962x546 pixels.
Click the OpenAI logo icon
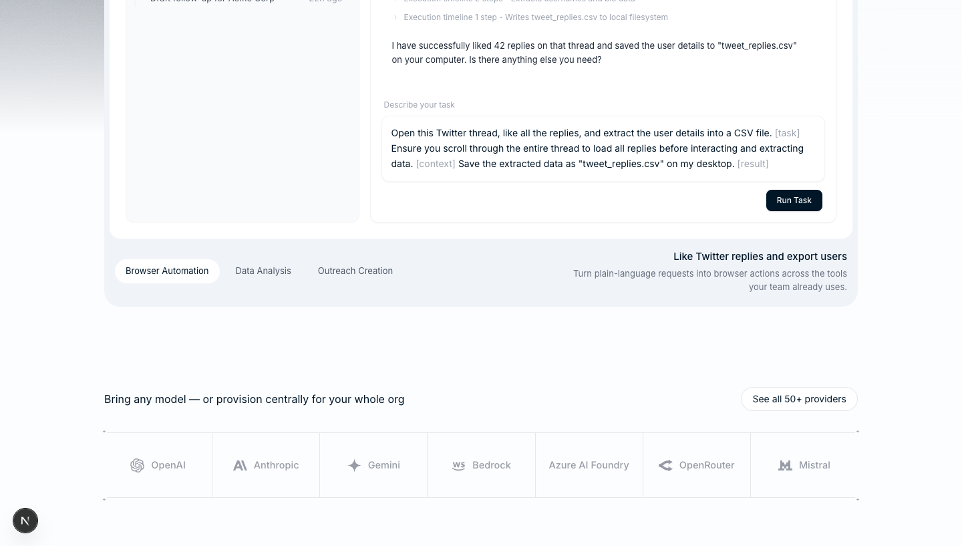pyautogui.click(x=137, y=465)
